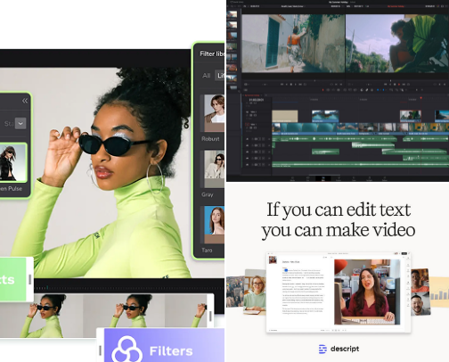Jump to last frame in source viewer
The image size is (449, 362).
(300, 84)
